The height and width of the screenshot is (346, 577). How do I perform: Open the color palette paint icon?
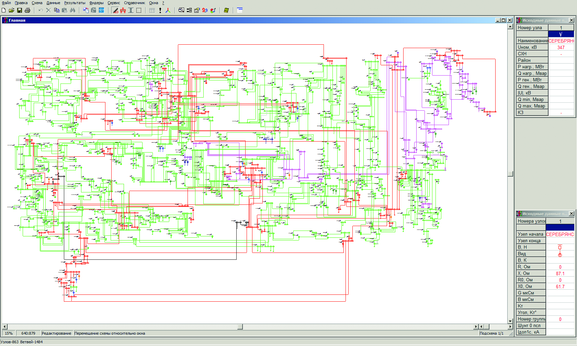213,10
